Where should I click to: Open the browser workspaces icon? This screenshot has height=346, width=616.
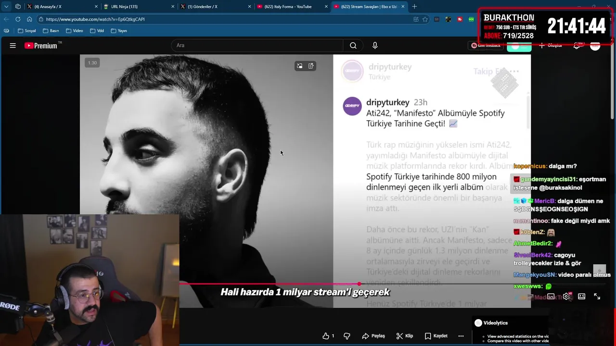(x=18, y=7)
